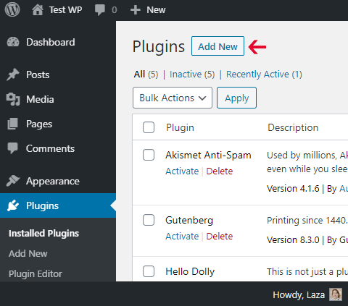Filter by All (5) plugins
Viewport: 348px width, 306px height.
[146, 75]
